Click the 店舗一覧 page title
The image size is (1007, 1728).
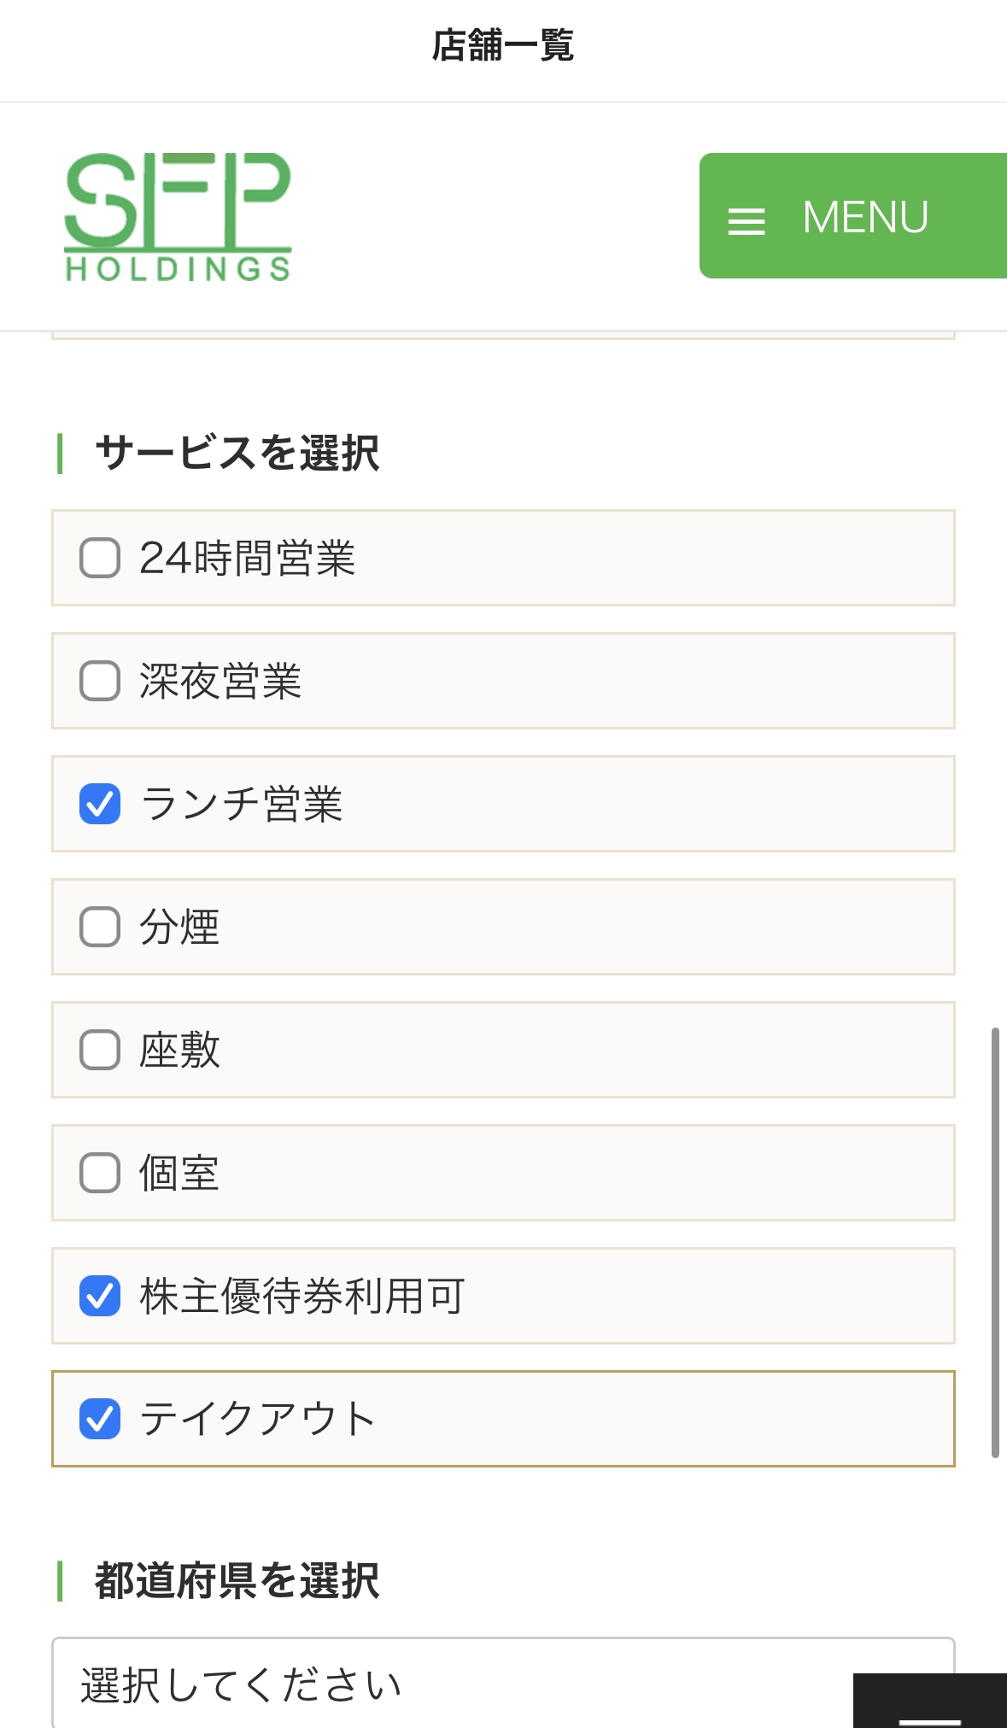click(503, 45)
